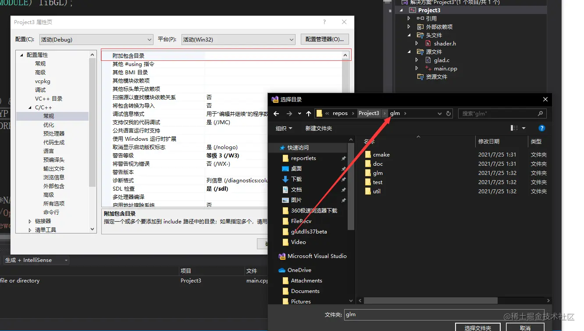Expand 清单工具 tree node
This screenshot has height=331, width=584.
(30, 230)
